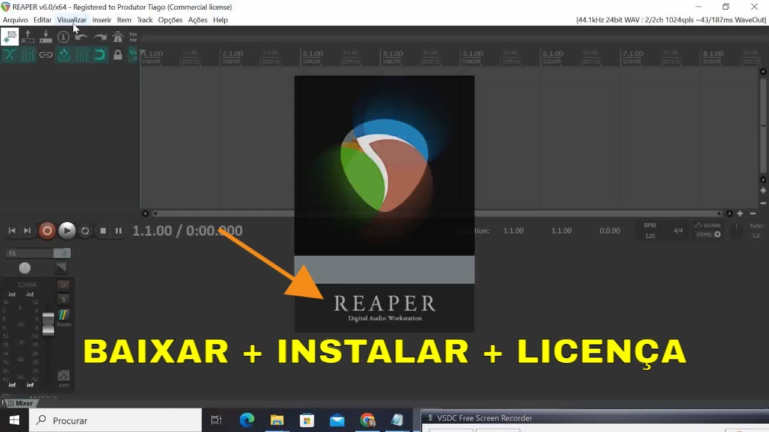The height and width of the screenshot is (432, 769).
Task: Toggle master mono/stereo button
Action: [62, 268]
